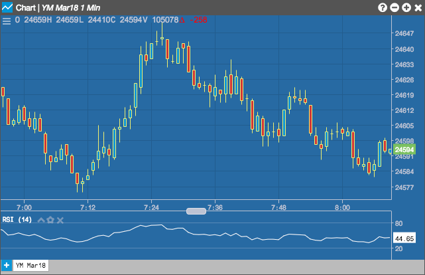Add new chart tab with plus button
425x275 pixels.
7,265
